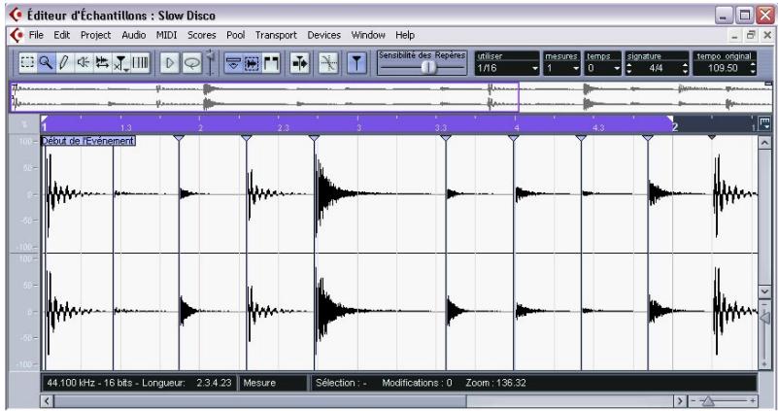This screenshot has width=778, height=411.
Task: Click the overview waveform thumbnail strip
Action: pos(391,97)
